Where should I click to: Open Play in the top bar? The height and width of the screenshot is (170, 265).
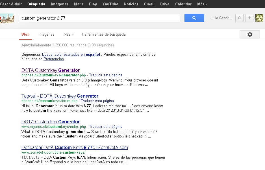click(93, 4)
